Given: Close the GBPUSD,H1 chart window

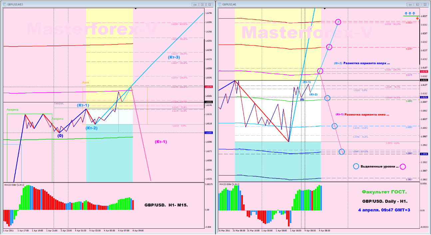Looking at the screenshot, I should point(425,4).
